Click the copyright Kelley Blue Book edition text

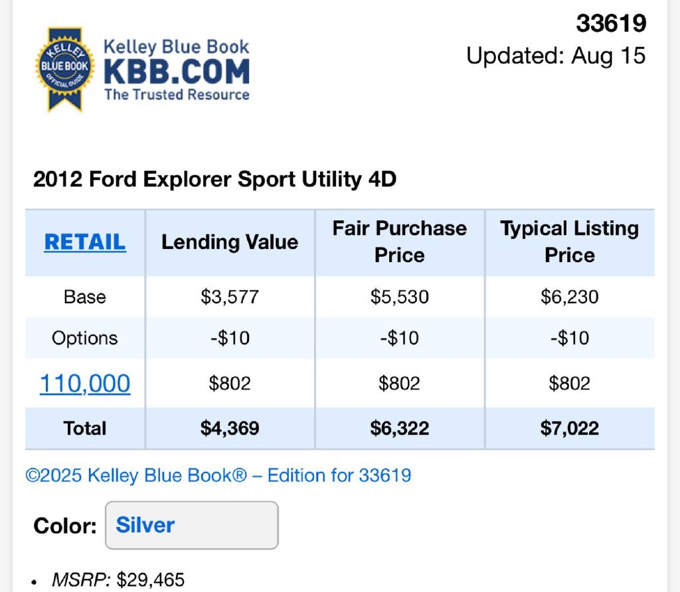[x=218, y=475]
